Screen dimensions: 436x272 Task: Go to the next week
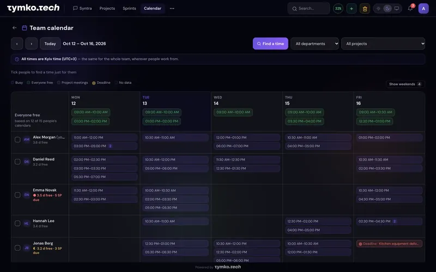(32, 44)
